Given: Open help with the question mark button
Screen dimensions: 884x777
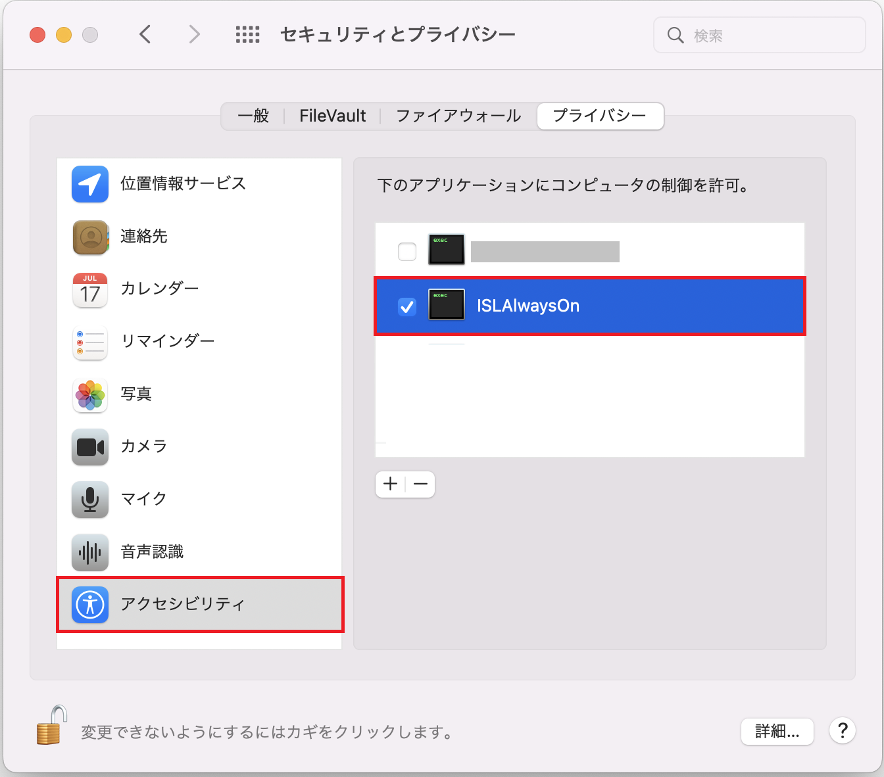Looking at the screenshot, I should coord(843,730).
